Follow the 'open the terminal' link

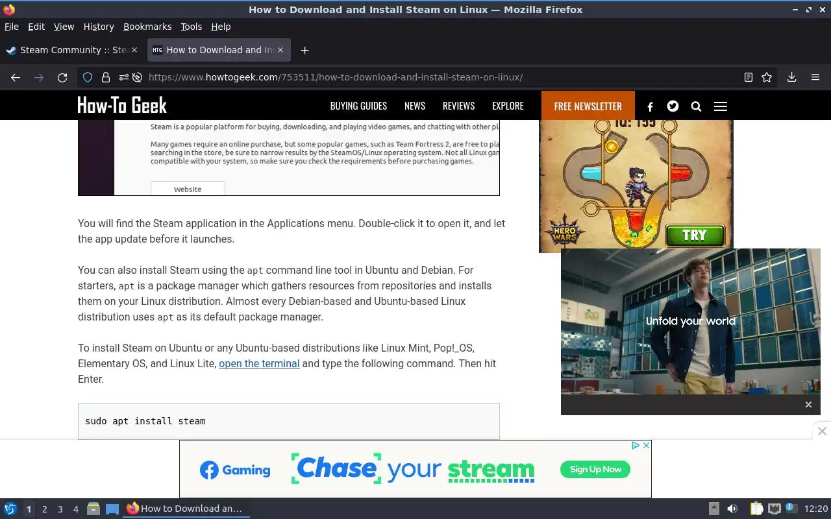click(259, 363)
